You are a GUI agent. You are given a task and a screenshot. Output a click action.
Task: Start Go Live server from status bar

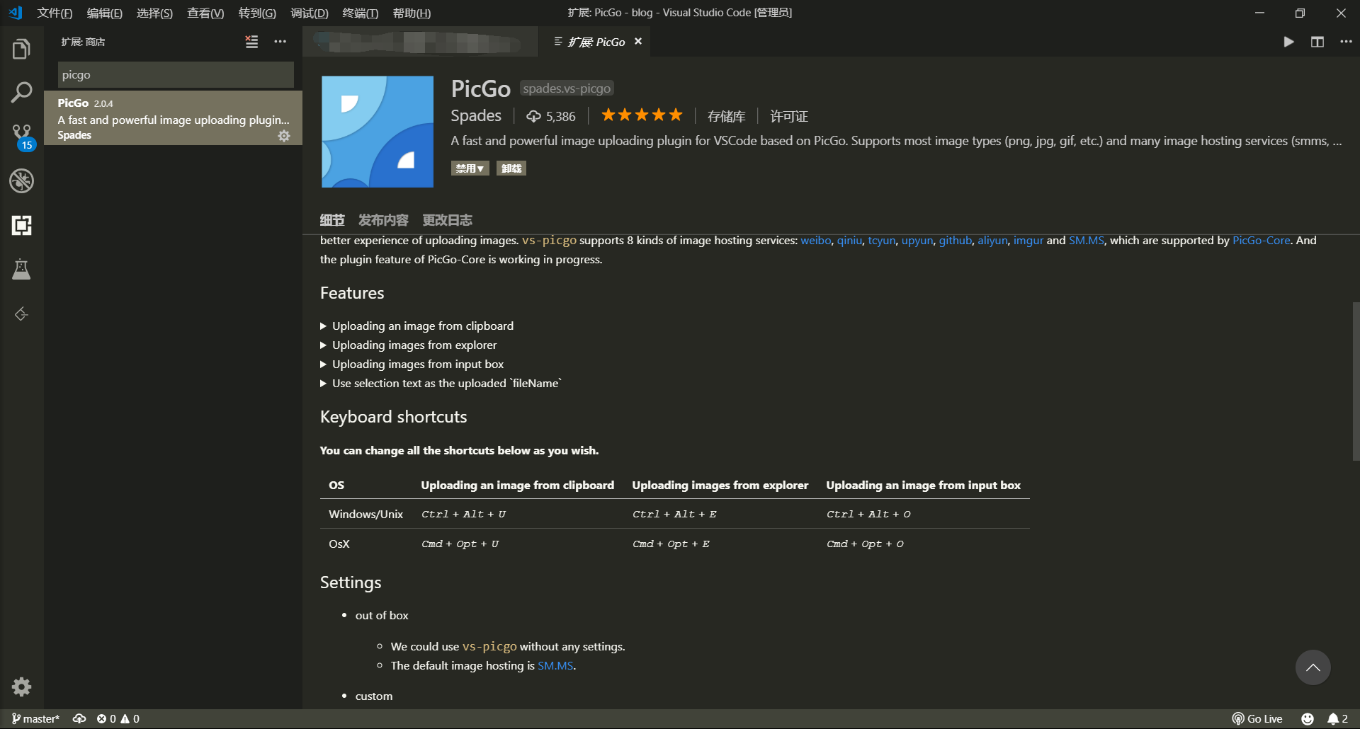1257,718
